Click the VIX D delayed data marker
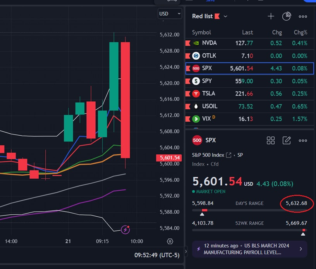 pyautogui.click(x=214, y=117)
